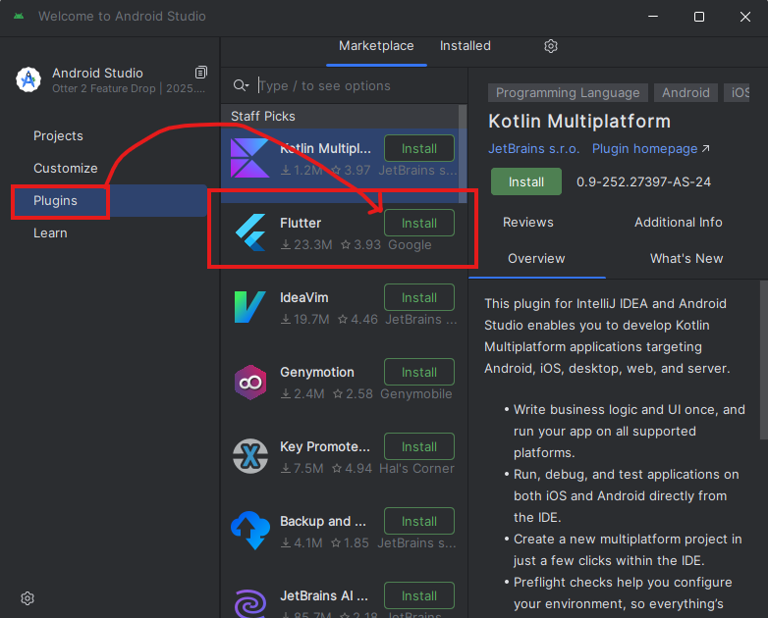Open the Reviews tab
This screenshot has height=618, width=768.
tap(528, 223)
